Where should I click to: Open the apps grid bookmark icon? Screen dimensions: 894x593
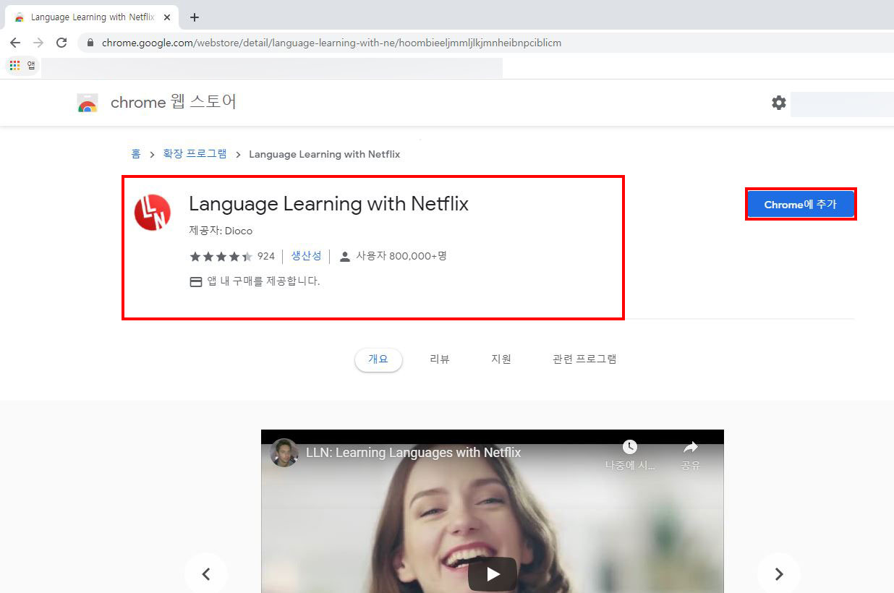[15, 65]
